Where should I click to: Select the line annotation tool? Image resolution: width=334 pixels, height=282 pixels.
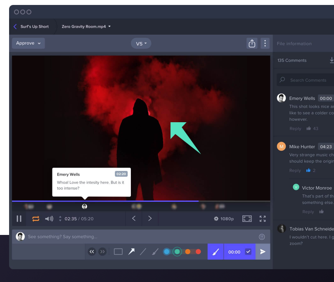143,251
